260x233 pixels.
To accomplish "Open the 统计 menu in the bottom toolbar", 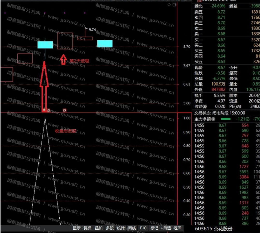I will tap(121, 228).
